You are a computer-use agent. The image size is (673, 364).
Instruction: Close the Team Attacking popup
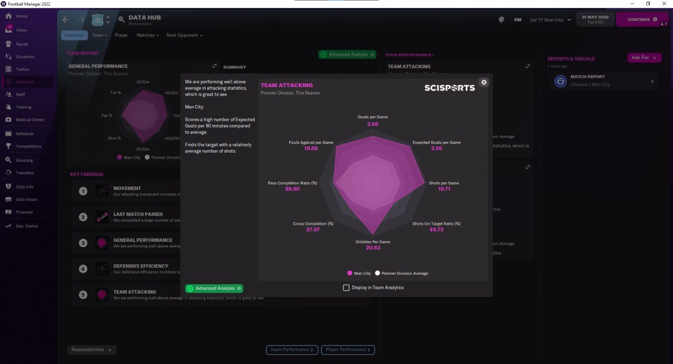pos(484,82)
